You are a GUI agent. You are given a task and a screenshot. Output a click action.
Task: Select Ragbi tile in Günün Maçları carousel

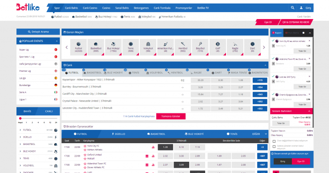[235, 47]
